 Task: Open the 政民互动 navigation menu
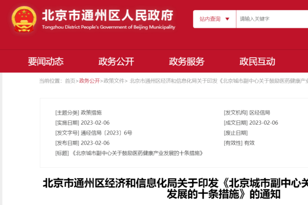(x=257, y=61)
